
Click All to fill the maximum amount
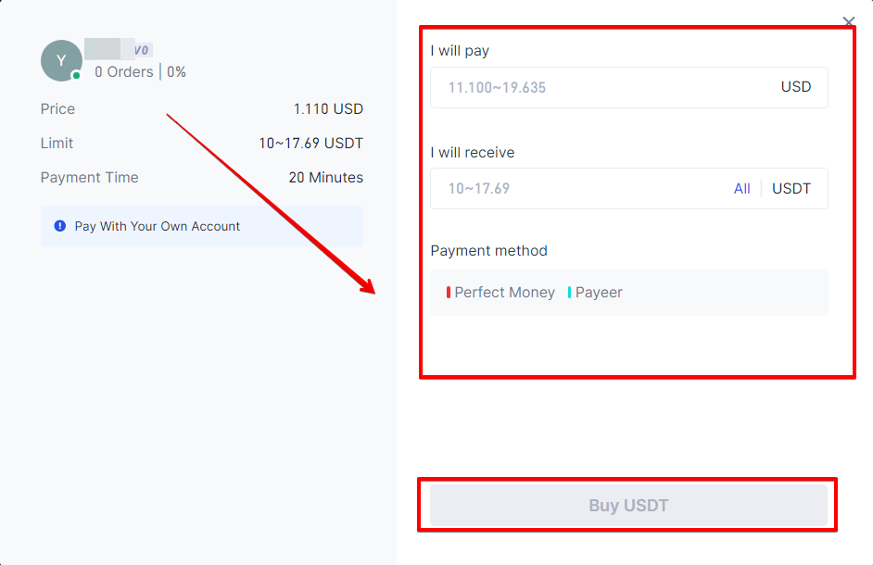point(741,189)
